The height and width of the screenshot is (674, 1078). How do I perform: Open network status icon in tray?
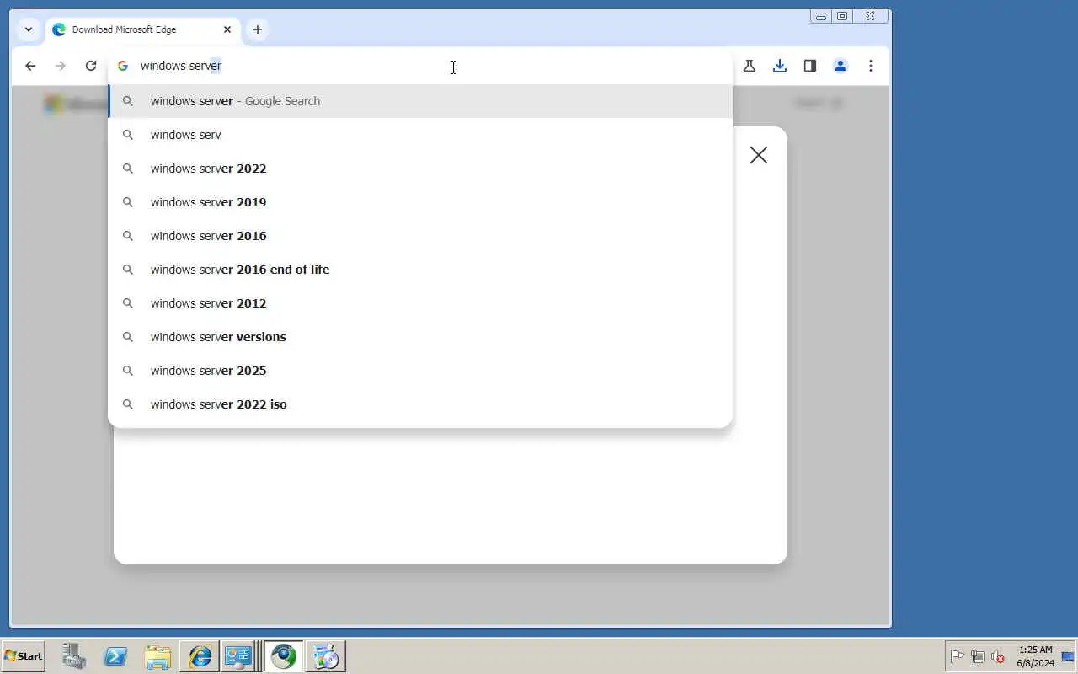click(978, 656)
